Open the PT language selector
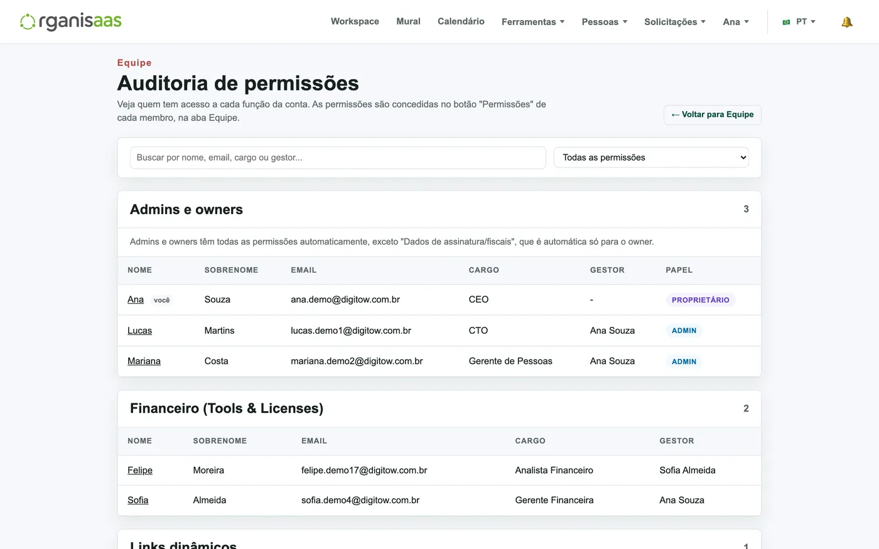 pos(806,21)
